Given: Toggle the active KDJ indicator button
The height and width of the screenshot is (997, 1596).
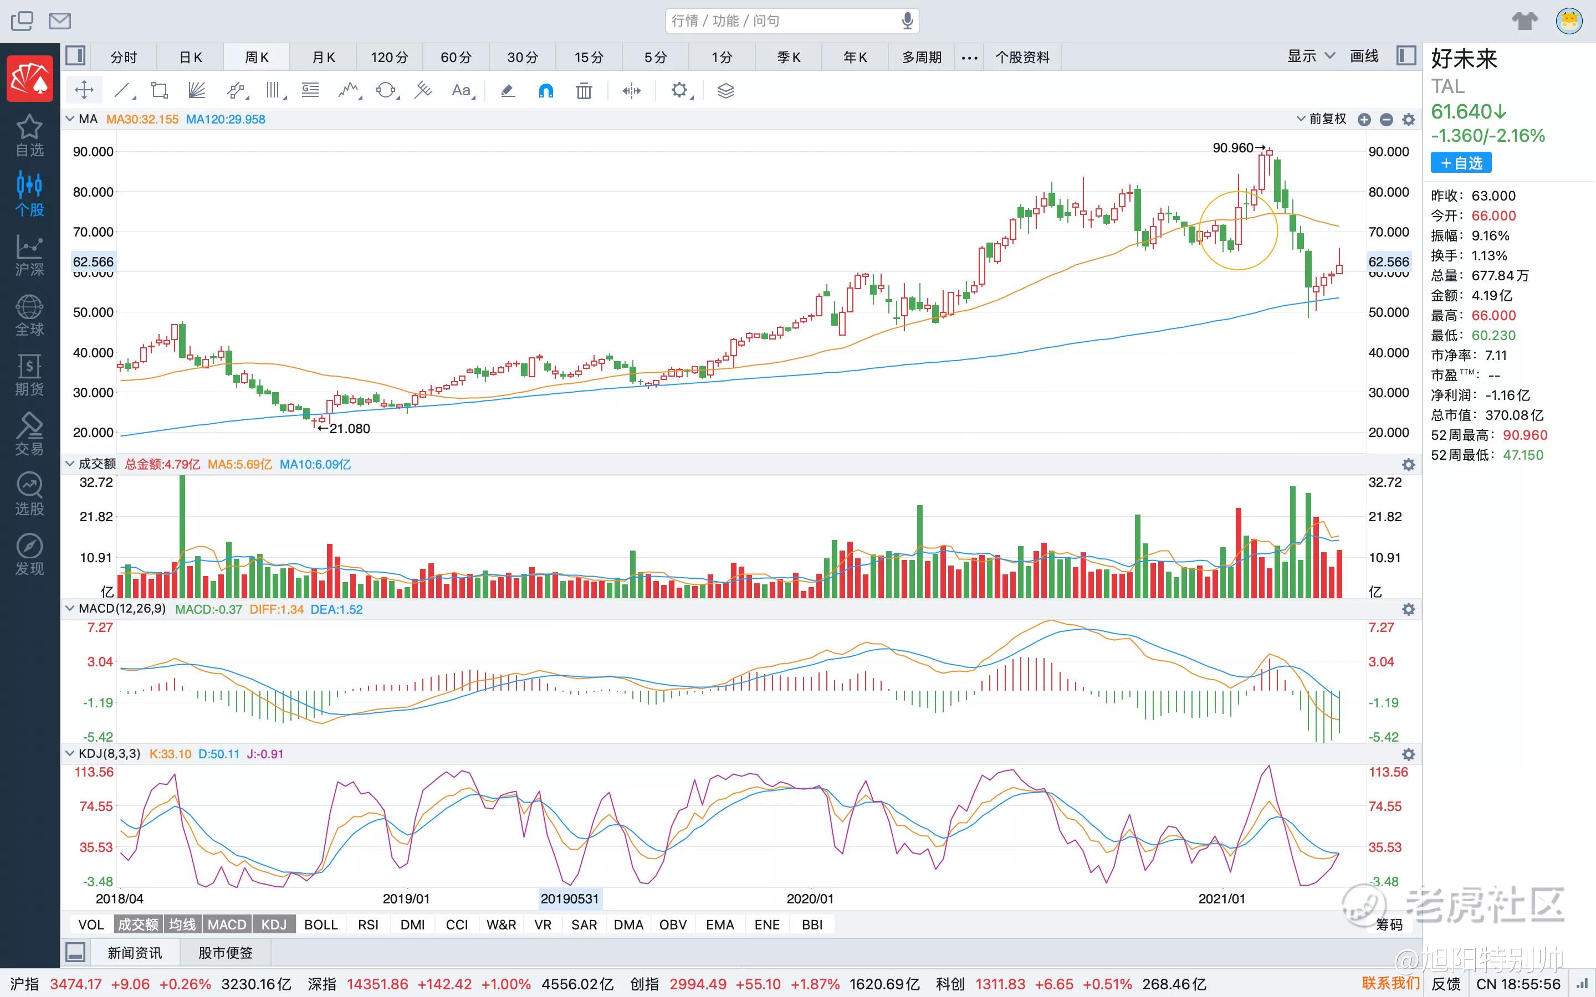Looking at the screenshot, I should pos(274,924).
